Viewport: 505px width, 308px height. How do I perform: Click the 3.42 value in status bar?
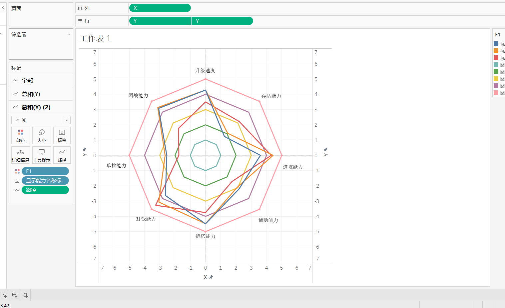pyautogui.click(x=5, y=305)
